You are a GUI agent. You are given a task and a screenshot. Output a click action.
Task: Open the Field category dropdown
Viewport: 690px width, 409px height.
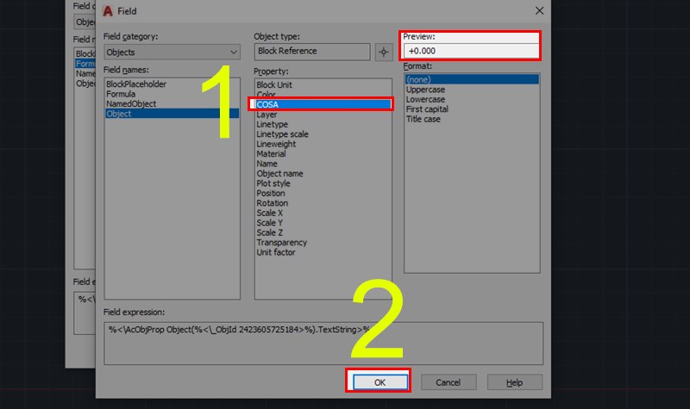pyautogui.click(x=172, y=53)
